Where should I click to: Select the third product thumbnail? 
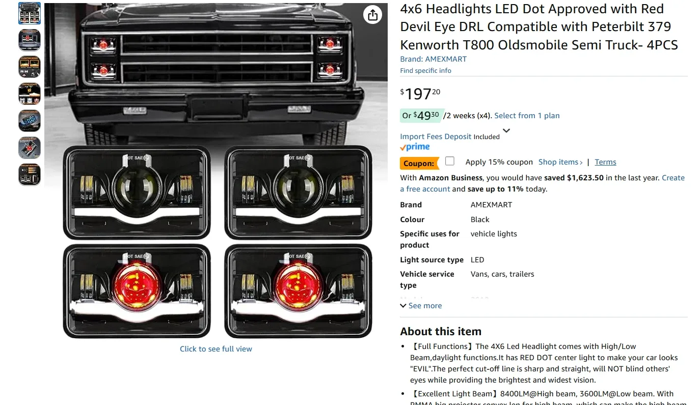click(30, 67)
